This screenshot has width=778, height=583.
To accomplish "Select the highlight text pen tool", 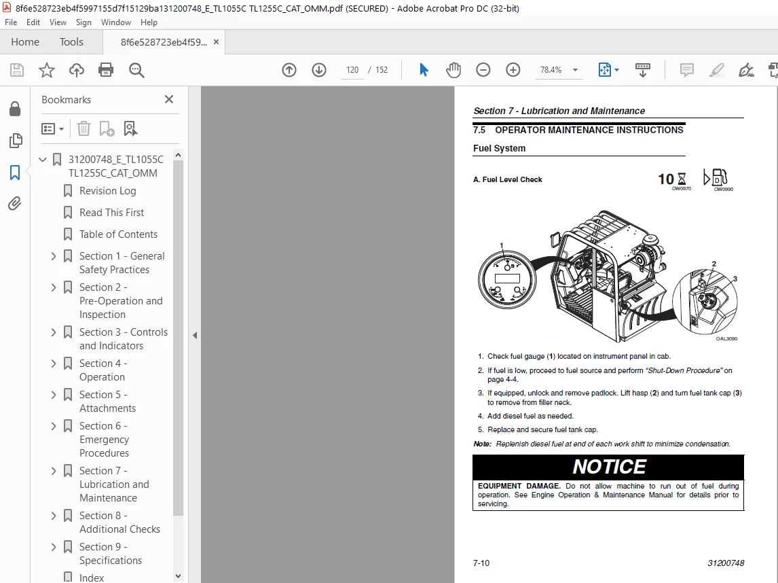I will (x=716, y=70).
